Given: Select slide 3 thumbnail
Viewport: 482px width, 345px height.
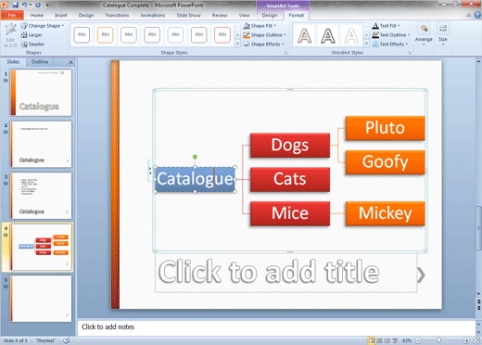Looking at the screenshot, I should click(41, 196).
